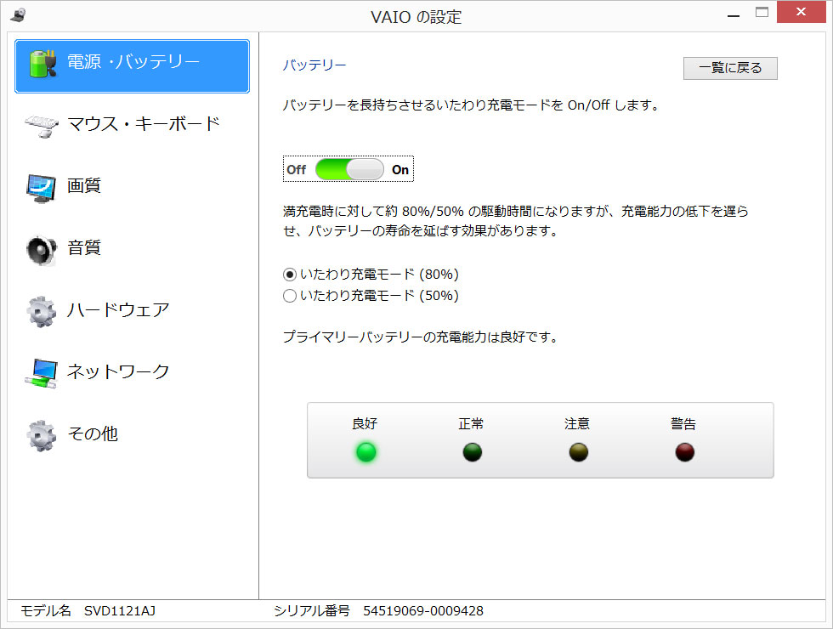
Task: Click the keyboard and mouse icon
Action: (x=42, y=127)
